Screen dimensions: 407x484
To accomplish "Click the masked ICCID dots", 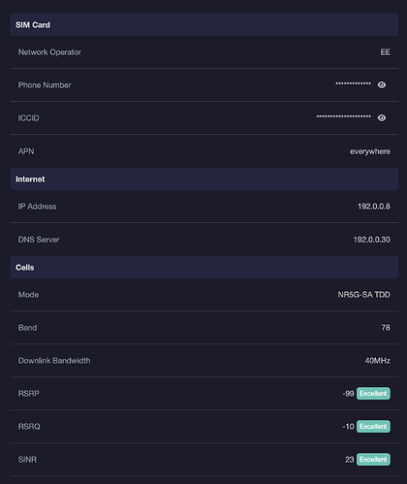I will pos(344,116).
